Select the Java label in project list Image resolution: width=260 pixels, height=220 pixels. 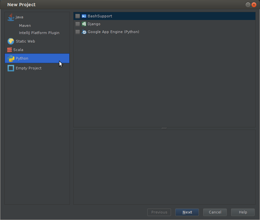click(19, 17)
